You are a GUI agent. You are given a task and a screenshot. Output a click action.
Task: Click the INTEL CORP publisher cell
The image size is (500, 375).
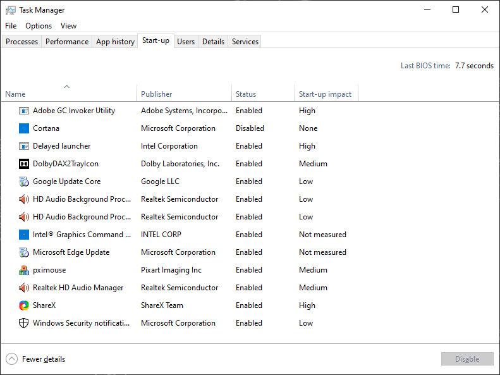click(161, 235)
